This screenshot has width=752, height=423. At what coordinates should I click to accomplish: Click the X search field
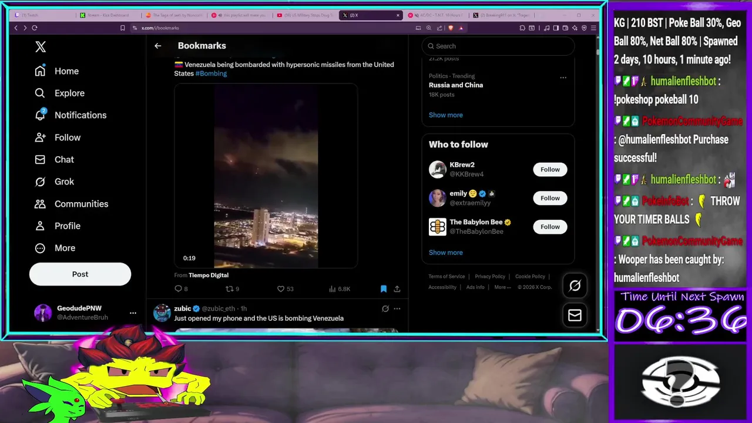coord(498,46)
